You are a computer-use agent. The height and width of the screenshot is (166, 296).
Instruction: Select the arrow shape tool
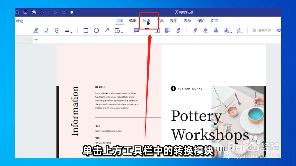[107, 30]
